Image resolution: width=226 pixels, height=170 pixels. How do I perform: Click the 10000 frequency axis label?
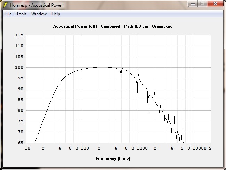pyautogui.click(x=200, y=148)
